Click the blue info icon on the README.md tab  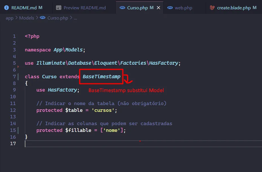pyautogui.click(x=6, y=8)
